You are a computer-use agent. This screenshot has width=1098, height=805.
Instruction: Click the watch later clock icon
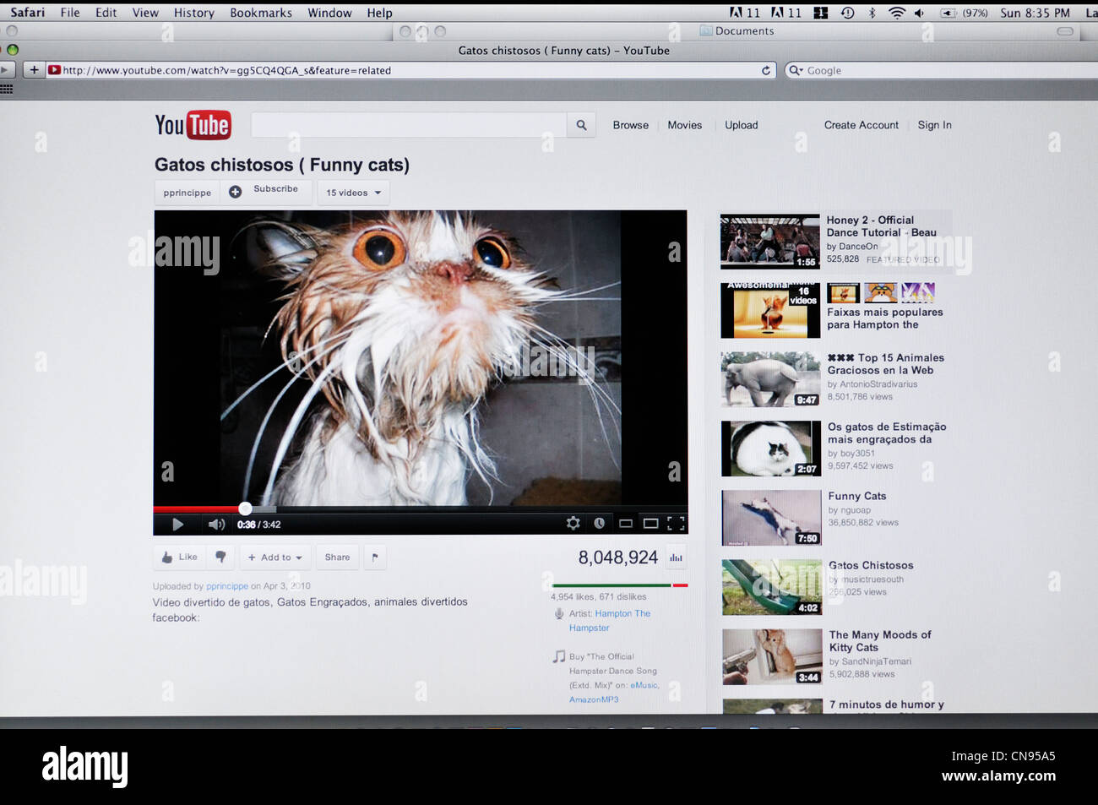(x=599, y=524)
